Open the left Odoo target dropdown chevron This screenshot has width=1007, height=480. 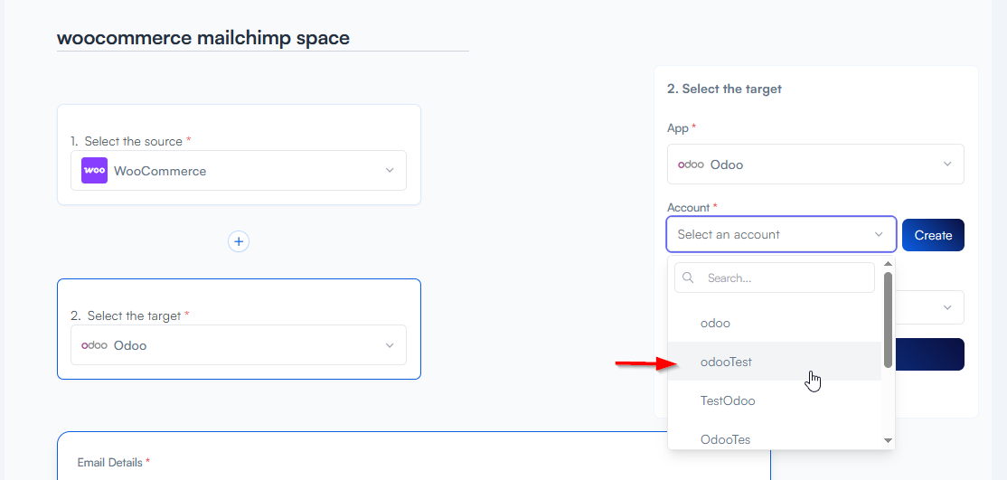pos(390,345)
